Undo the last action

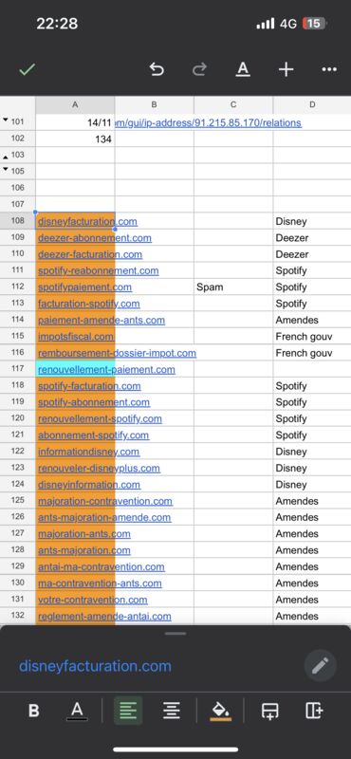tap(157, 69)
